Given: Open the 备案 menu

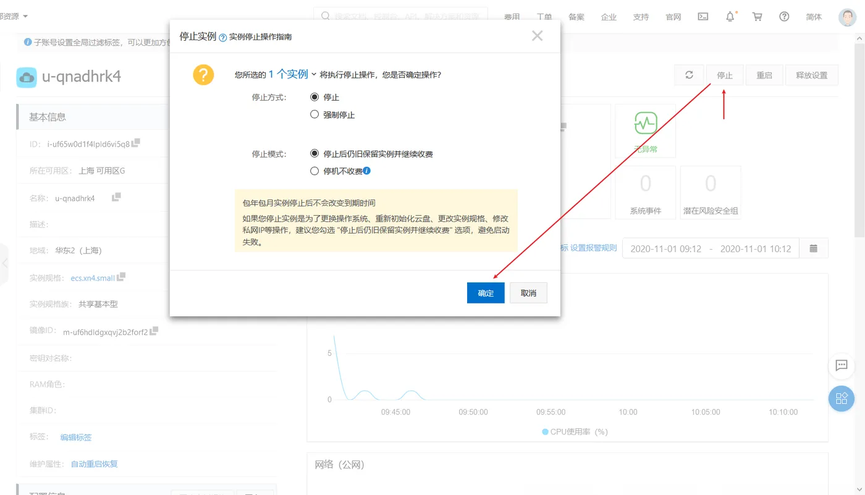Looking at the screenshot, I should [576, 17].
